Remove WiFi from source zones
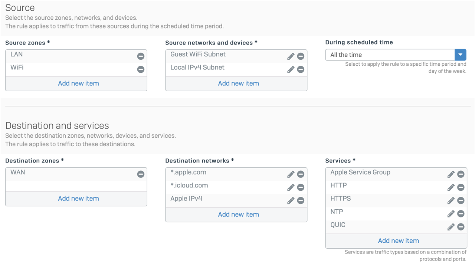This screenshot has height=265, width=475. click(x=141, y=69)
